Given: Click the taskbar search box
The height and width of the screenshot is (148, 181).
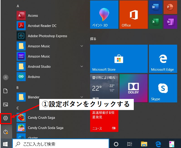Looking at the screenshot, I should (x=61, y=144).
